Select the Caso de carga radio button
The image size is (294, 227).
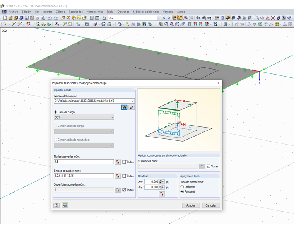click(x=55, y=112)
